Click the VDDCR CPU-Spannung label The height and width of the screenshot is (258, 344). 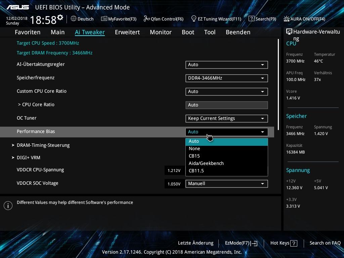coord(40,170)
